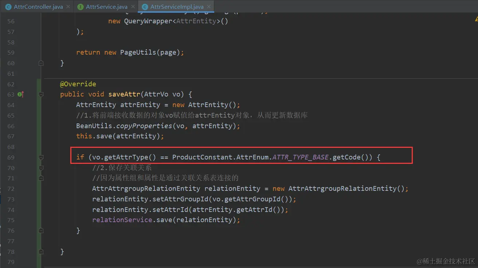Viewport: 478px width, 268px height.
Task: Select the AttrServiceImpl.java tab
Action: tap(176, 7)
